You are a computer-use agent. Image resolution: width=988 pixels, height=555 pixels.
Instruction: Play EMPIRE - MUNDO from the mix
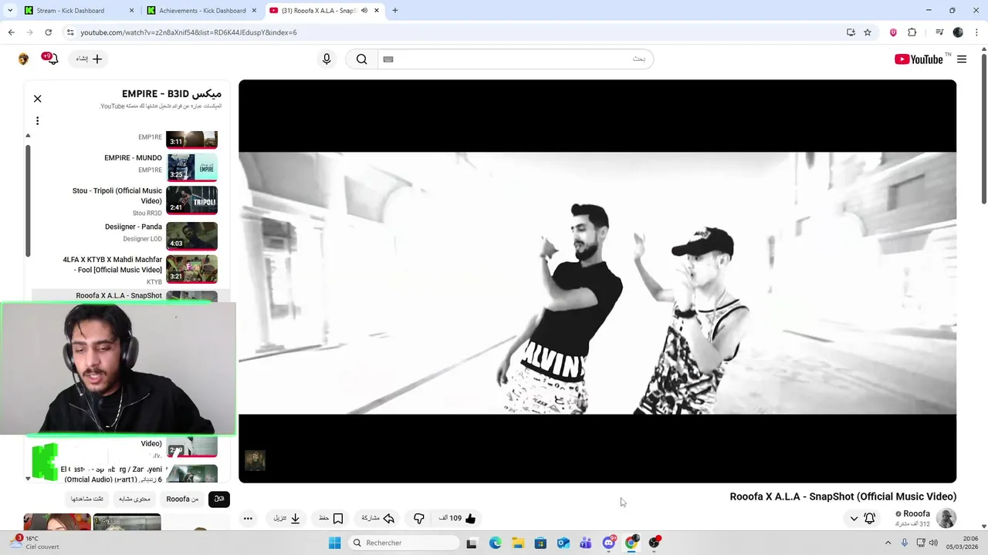pyautogui.click(x=191, y=166)
